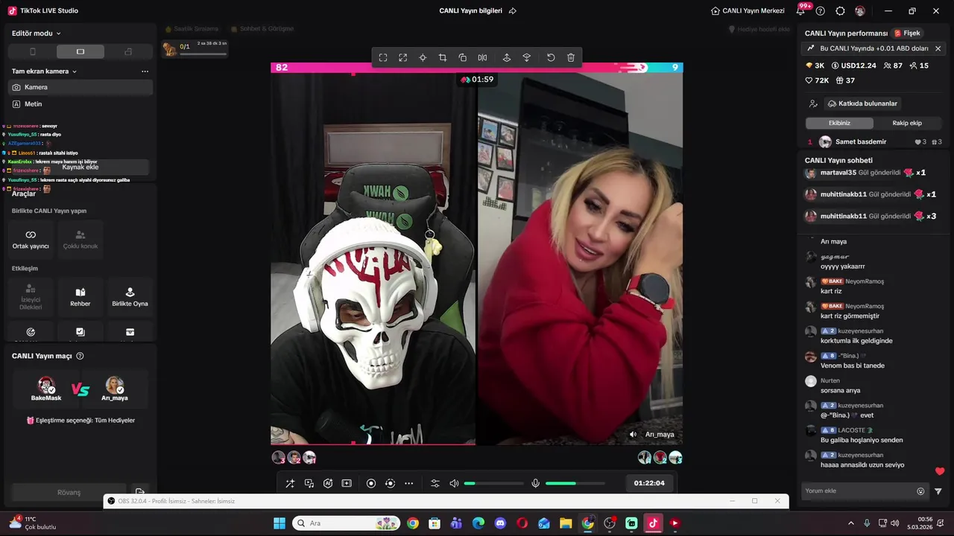The image size is (954, 536).
Task: Open CANLI Yayın bilgileri at the top
Action: [470, 11]
